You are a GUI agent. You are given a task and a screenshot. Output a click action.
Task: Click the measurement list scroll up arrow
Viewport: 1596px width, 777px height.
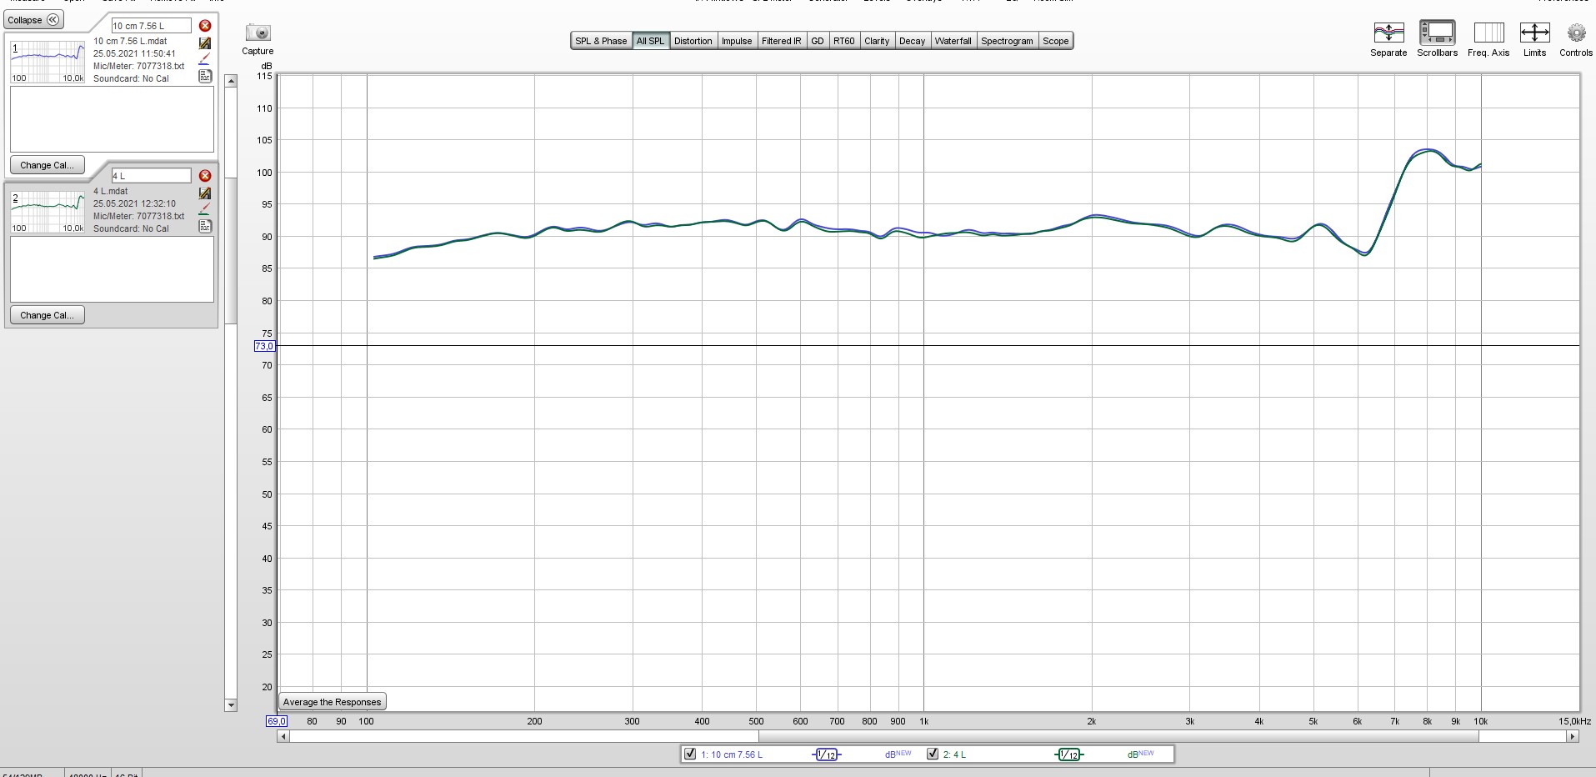[x=231, y=81]
